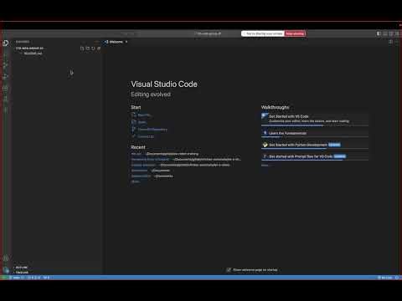Click Get Started with VS Code icon
This screenshot has width=402, height=301.
265,116
